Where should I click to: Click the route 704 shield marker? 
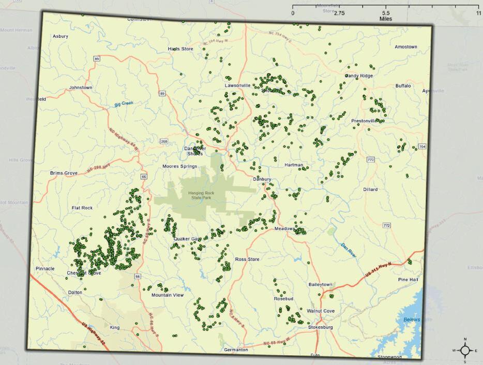pos(421,147)
